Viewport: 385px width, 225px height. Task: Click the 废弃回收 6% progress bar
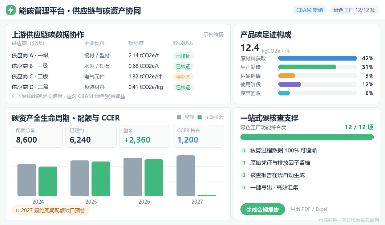click(x=317, y=93)
